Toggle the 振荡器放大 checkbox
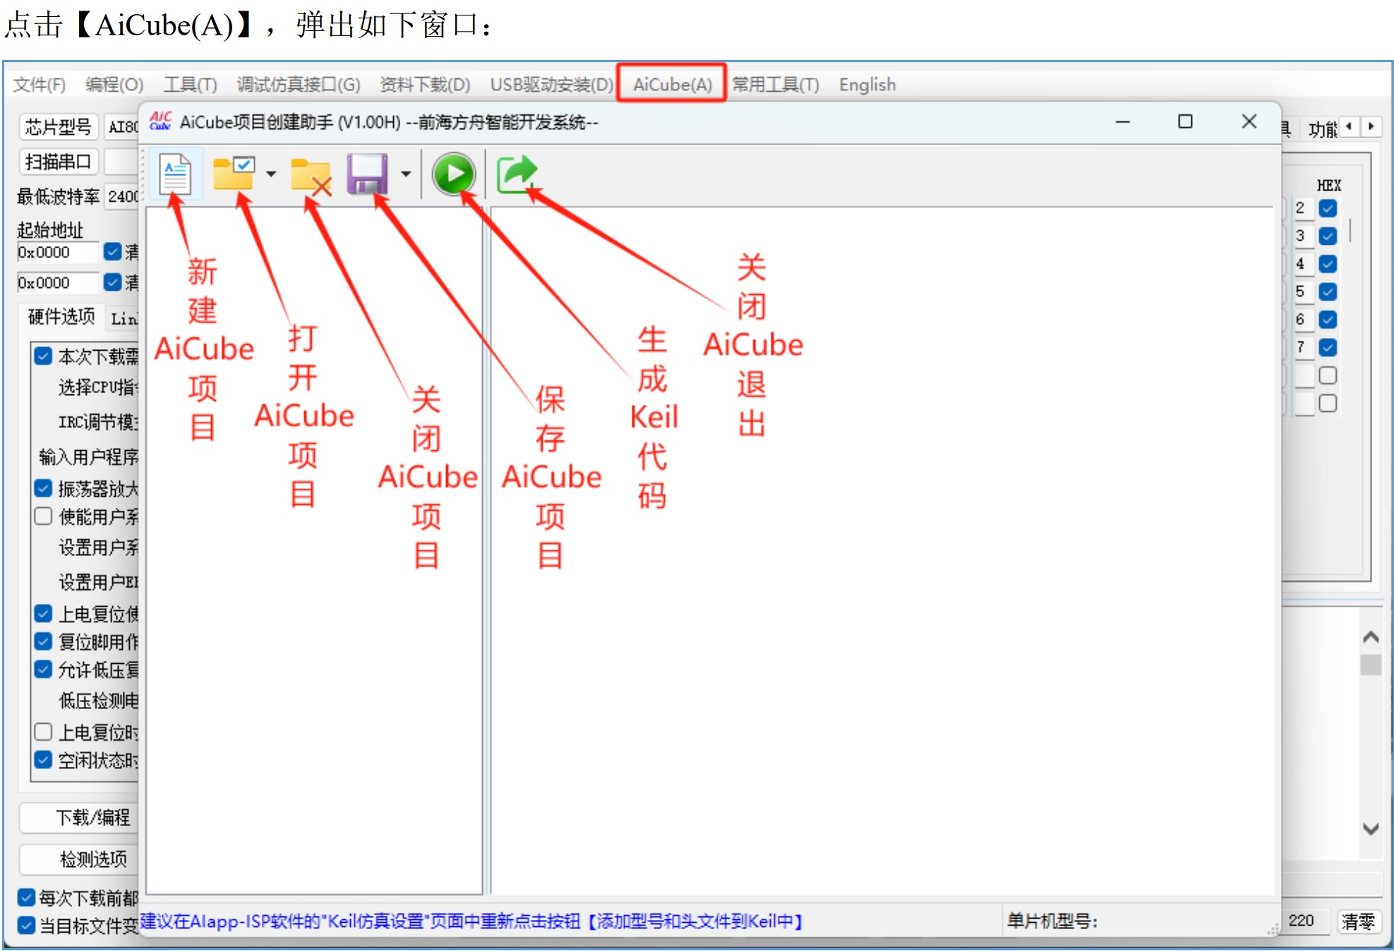 click(x=44, y=488)
